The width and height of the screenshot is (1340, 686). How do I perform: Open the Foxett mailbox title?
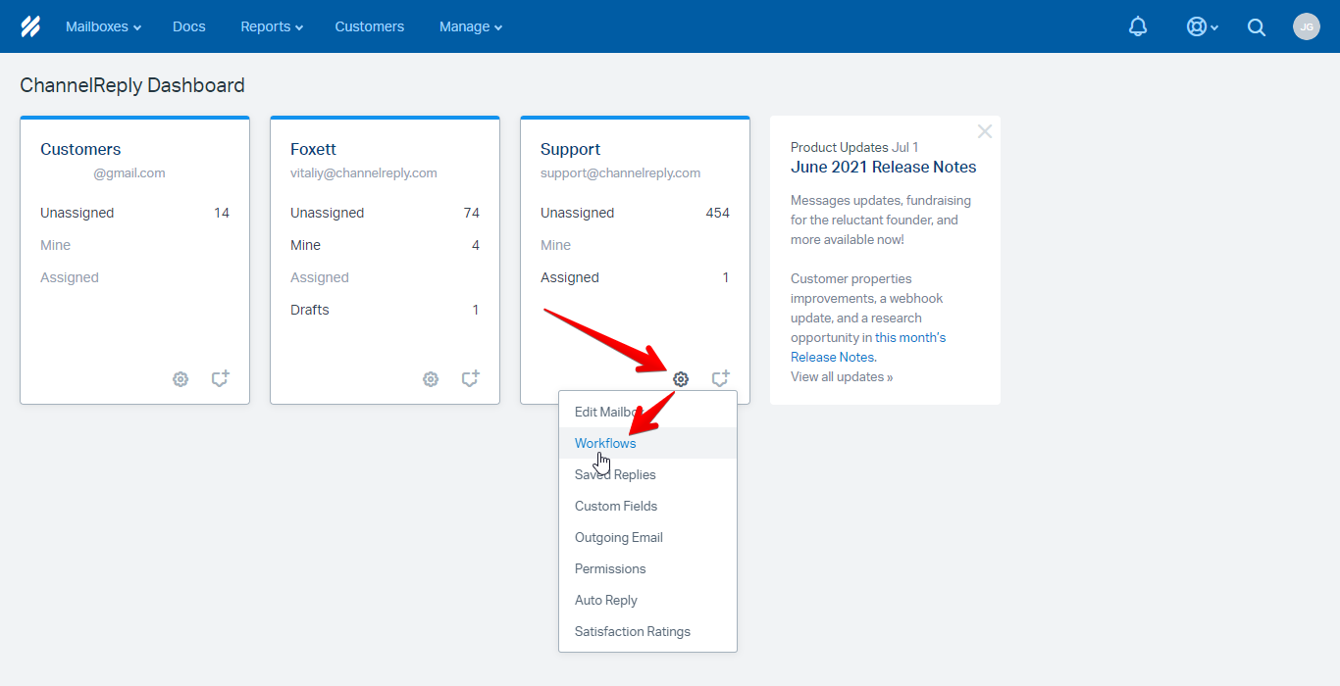[x=313, y=149]
